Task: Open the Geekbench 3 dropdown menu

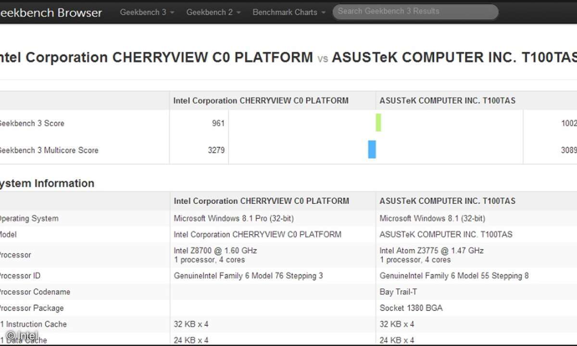Action: (x=147, y=12)
